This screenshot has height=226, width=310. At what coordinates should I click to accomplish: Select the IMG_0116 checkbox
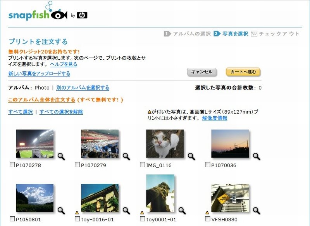coord(142,164)
